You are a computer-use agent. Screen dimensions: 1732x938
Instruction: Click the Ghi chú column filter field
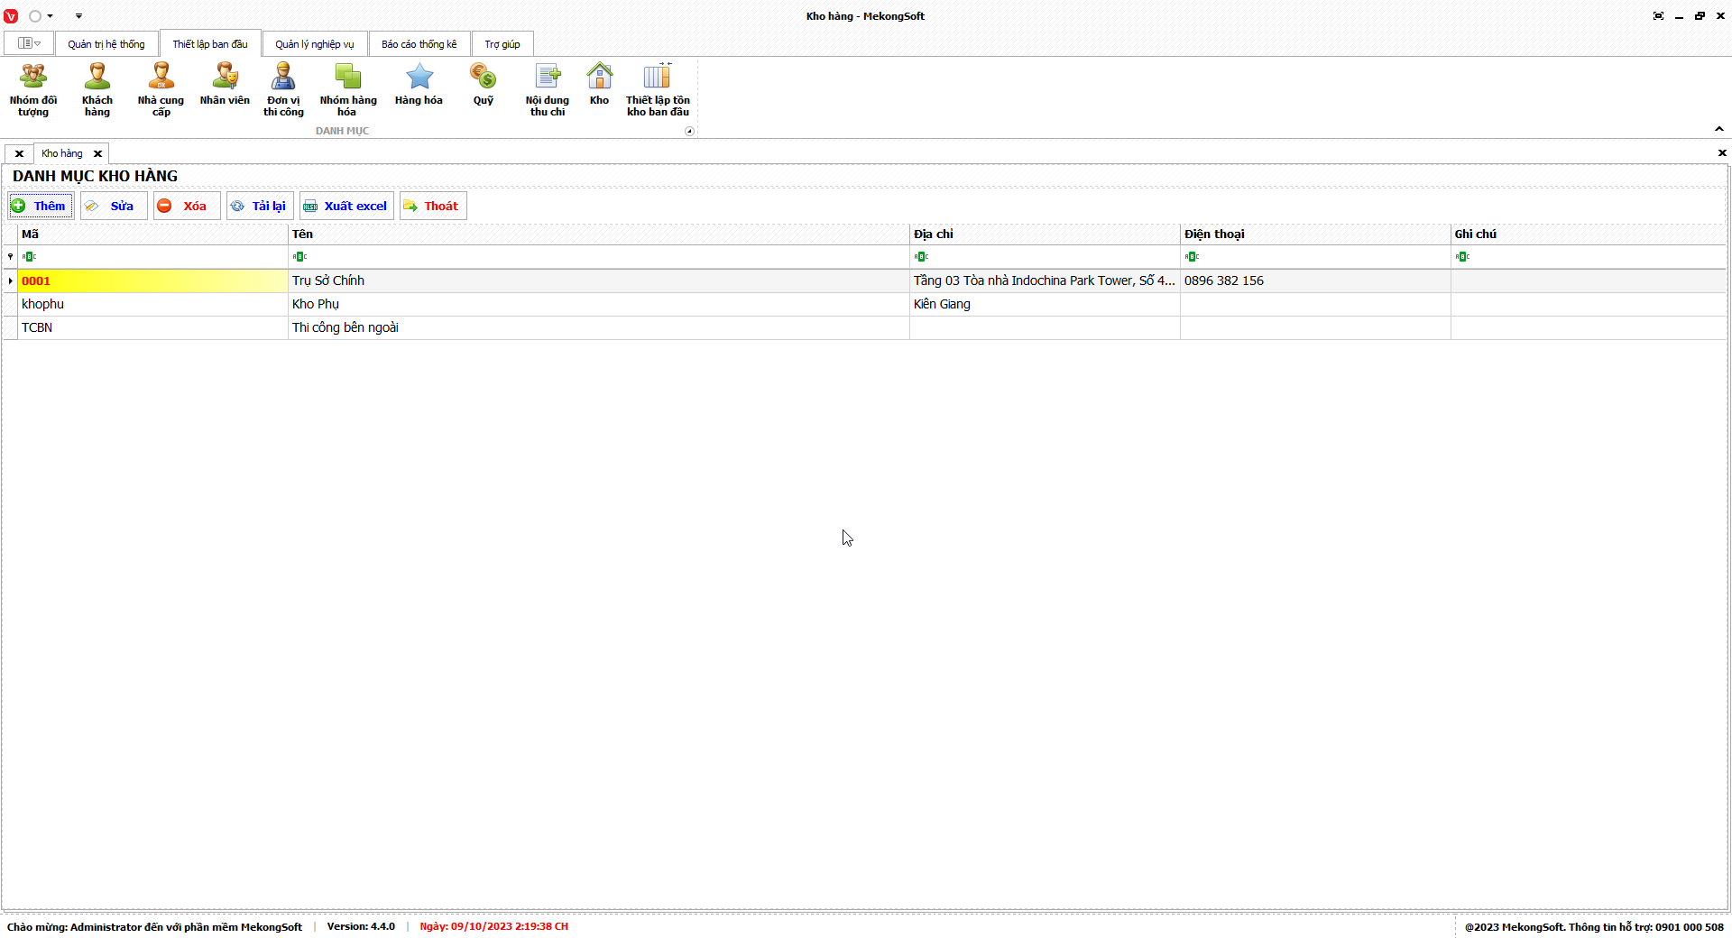click(1589, 257)
